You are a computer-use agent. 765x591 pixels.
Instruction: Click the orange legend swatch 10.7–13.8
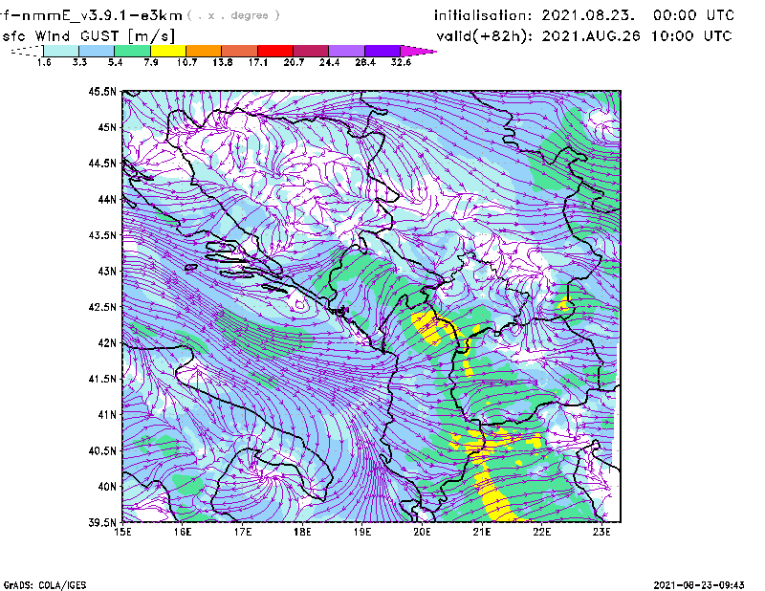pos(204,51)
